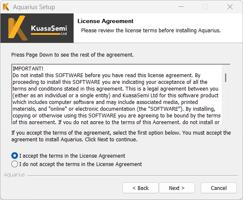Click the KuasaSemi Ltd logo banner
This screenshot has width=243, height=200.
click(37, 28)
